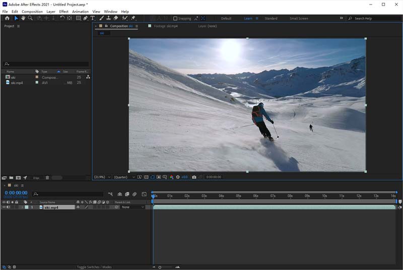Enable the Snapping checkbox
The image size is (403, 270).
click(175, 18)
